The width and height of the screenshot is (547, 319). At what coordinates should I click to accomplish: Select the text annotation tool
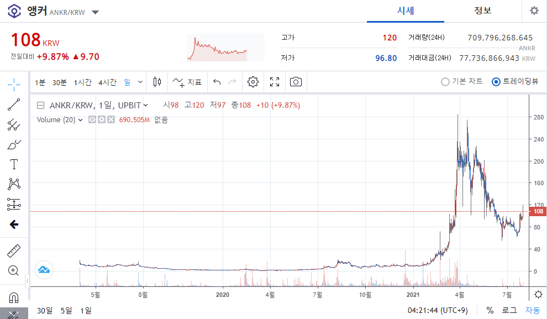tap(14, 164)
